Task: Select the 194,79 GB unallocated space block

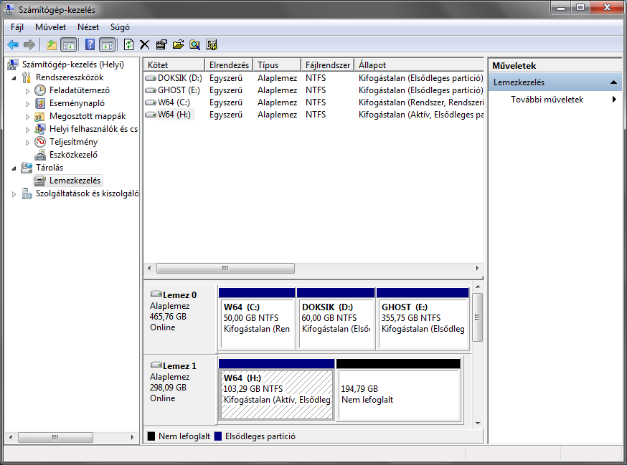Action: point(398,394)
